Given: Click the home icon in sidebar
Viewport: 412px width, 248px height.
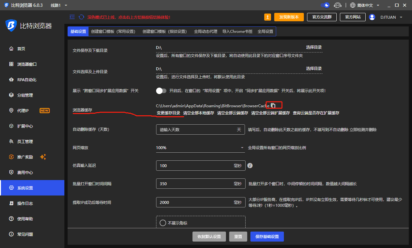Looking at the screenshot, I should click(x=11, y=49).
